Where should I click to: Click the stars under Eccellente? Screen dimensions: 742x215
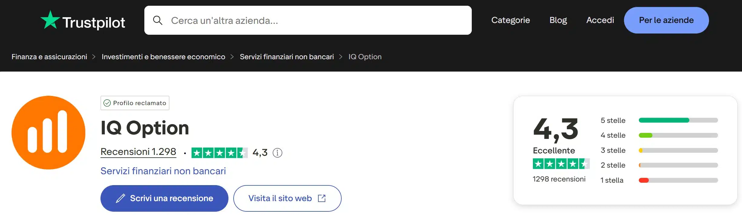(x=561, y=164)
